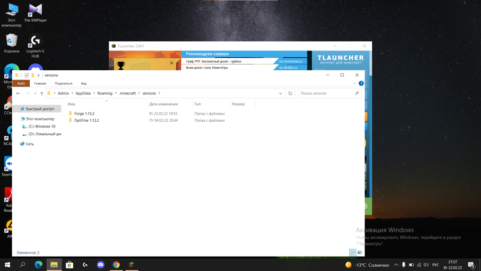Launch Microsoft Edge from taskbar
Viewport: 481px width, 271px height.
[38, 265]
